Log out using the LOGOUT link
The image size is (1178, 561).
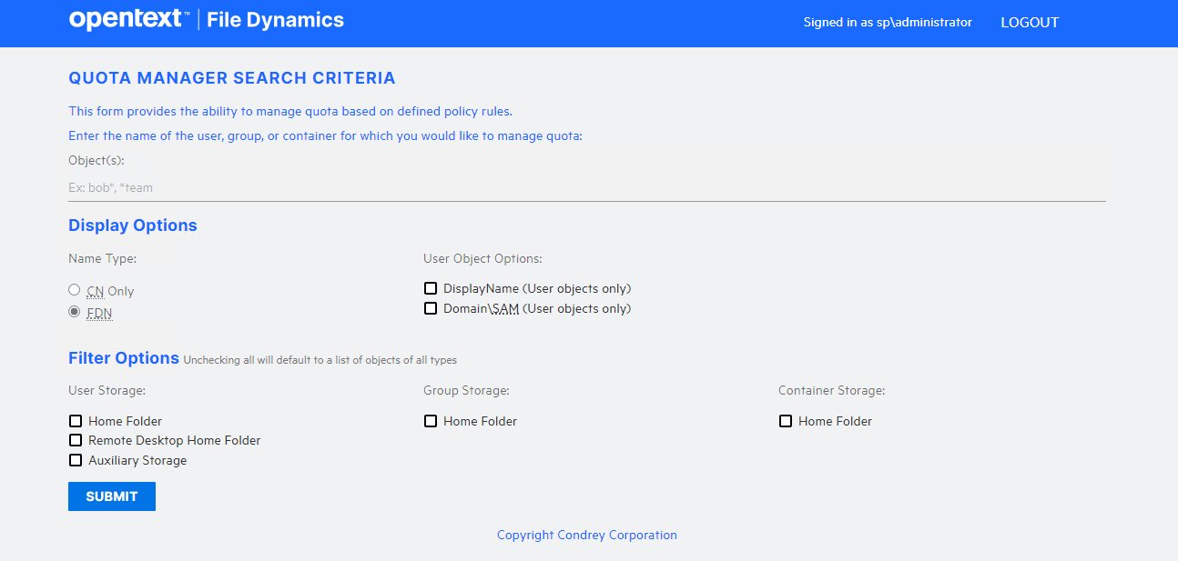[x=1030, y=23]
